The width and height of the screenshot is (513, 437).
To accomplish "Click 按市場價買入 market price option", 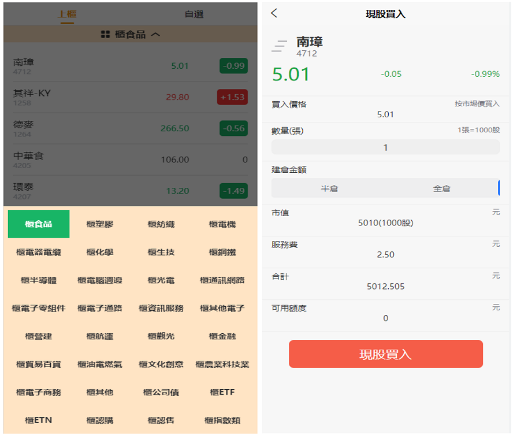I will tap(477, 104).
